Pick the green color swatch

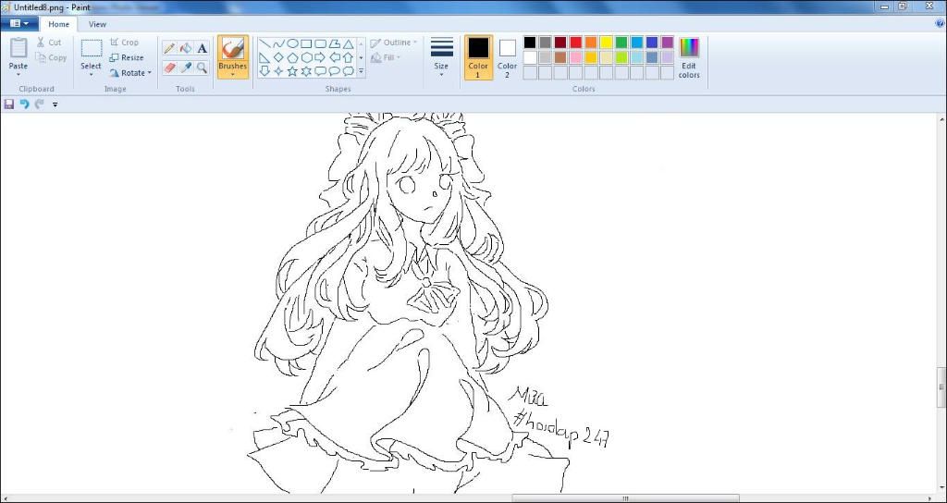click(x=621, y=43)
